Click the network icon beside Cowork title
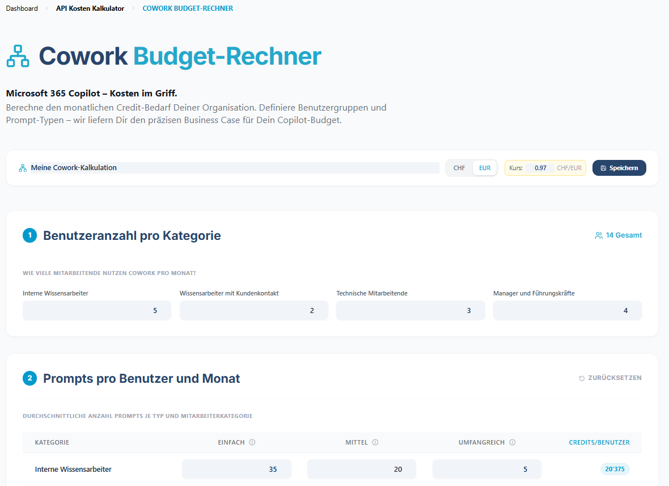The image size is (669, 486). (18, 56)
